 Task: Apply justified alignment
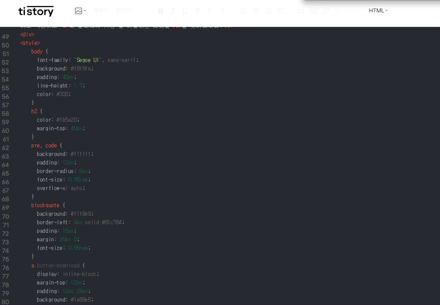(x=280, y=10)
